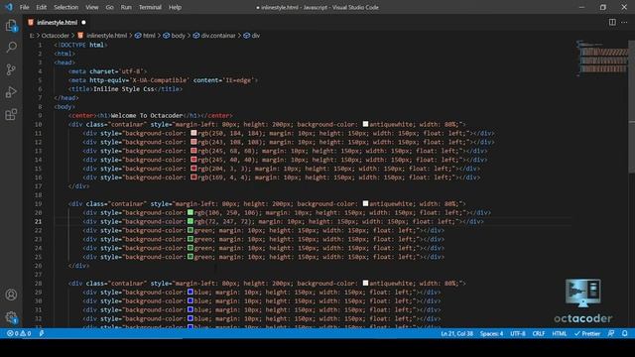Open the Extensions view

[x=11, y=114]
